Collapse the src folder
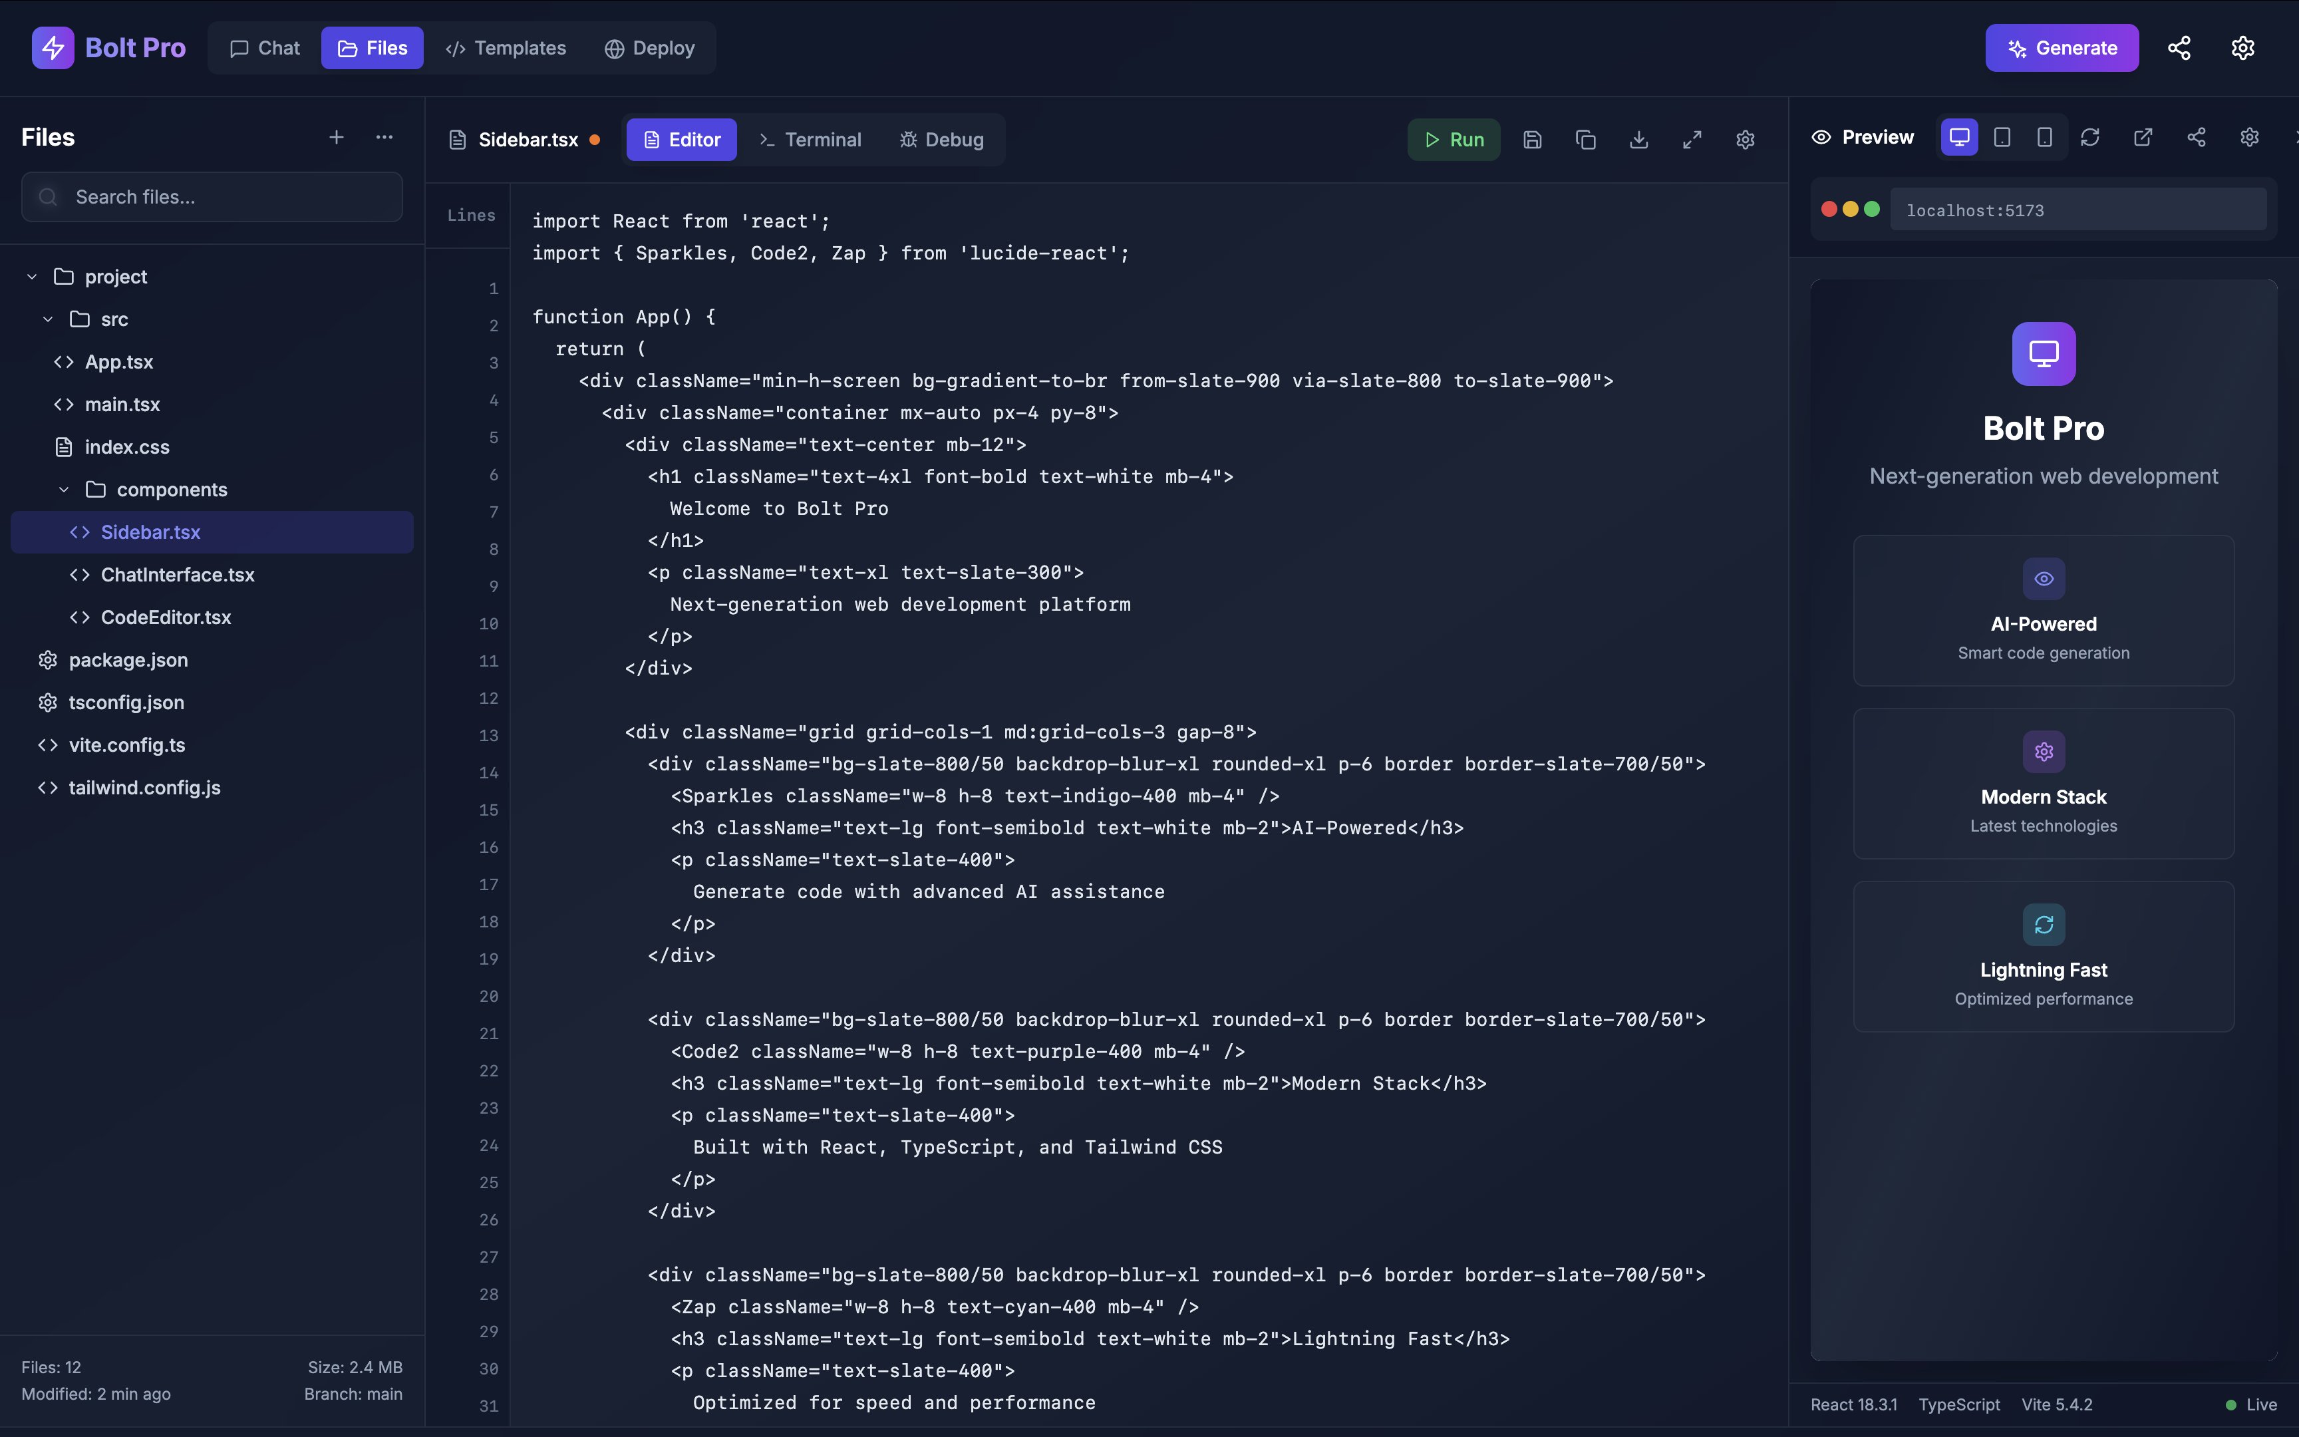The image size is (2299, 1437). point(49,319)
